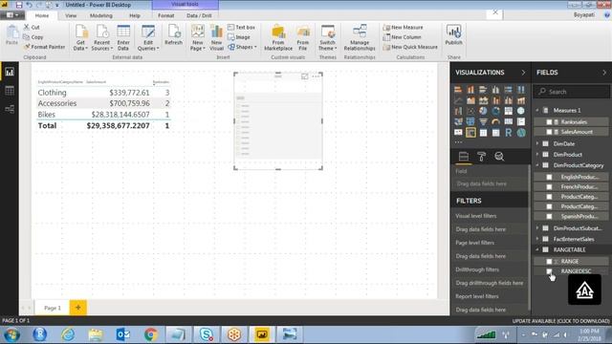Check the Ranksales measure field
Screen dimensions: 612x344
pyautogui.click(x=549, y=122)
